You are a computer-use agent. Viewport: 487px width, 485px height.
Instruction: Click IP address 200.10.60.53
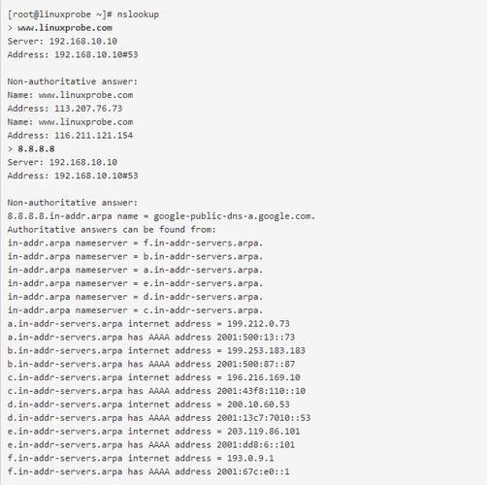point(258,404)
